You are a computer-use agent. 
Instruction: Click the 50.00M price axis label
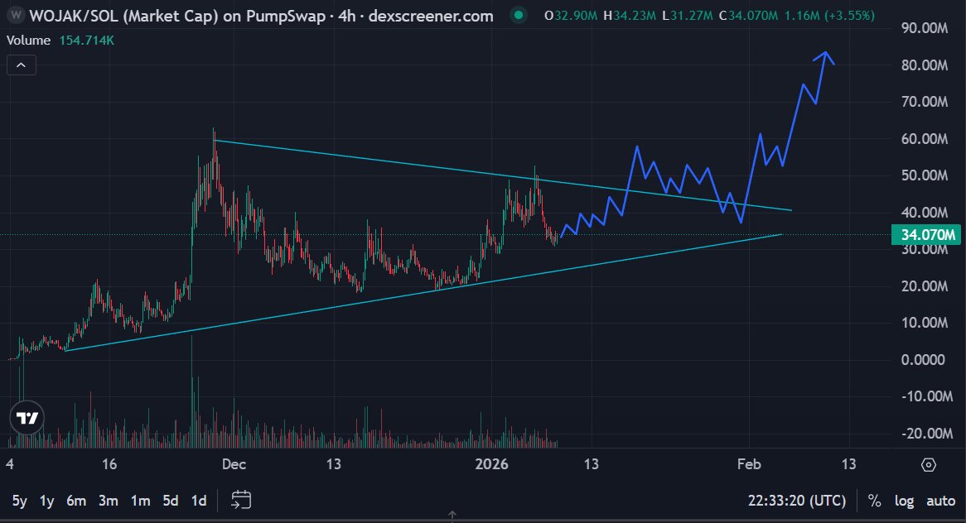click(925, 175)
